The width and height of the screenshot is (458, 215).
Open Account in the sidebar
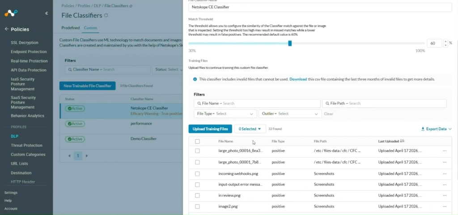pos(11,209)
